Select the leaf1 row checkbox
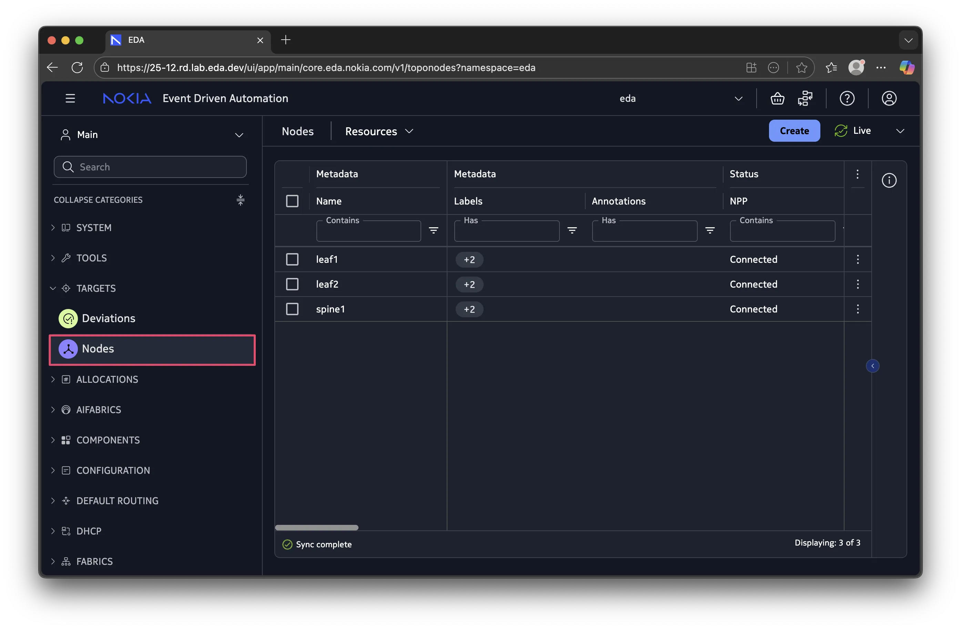The image size is (961, 629). click(292, 259)
